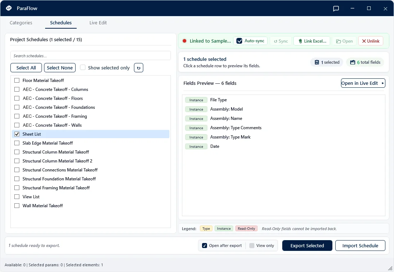Click the red link status dot
Viewport: 394px width, 272px height.
(x=184, y=41)
